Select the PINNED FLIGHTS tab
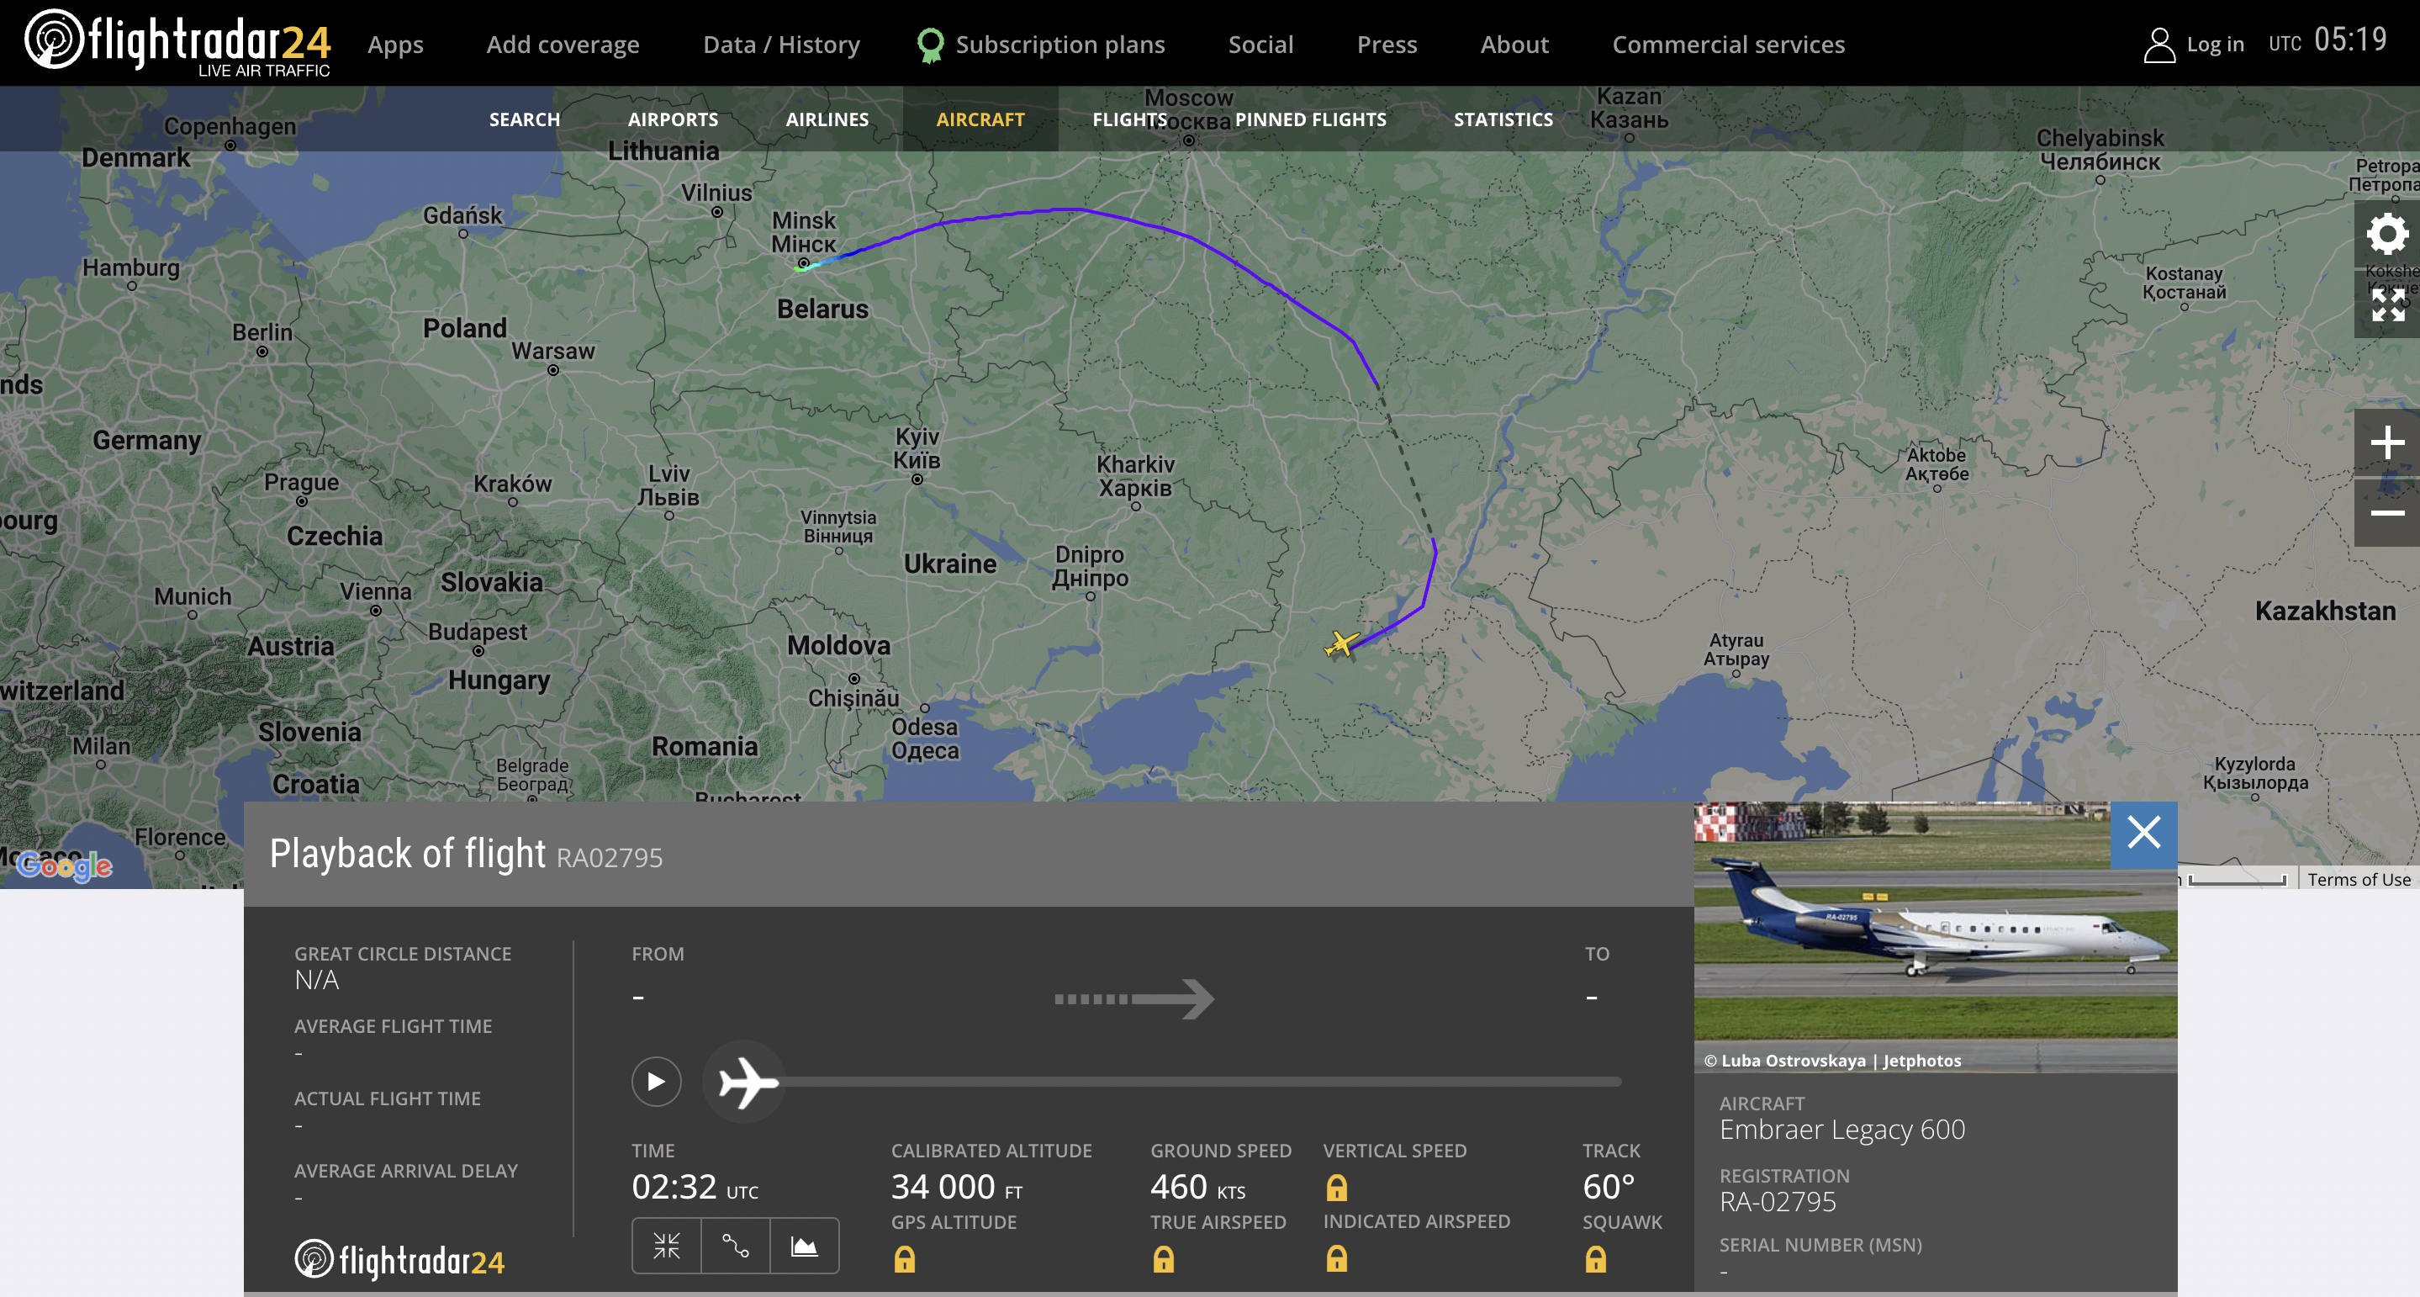Viewport: 2420px width, 1297px height. pyautogui.click(x=1311, y=119)
